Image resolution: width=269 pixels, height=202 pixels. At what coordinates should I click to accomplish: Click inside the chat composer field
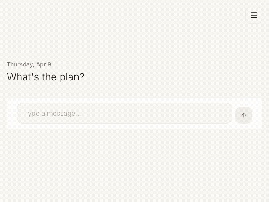[124, 113]
